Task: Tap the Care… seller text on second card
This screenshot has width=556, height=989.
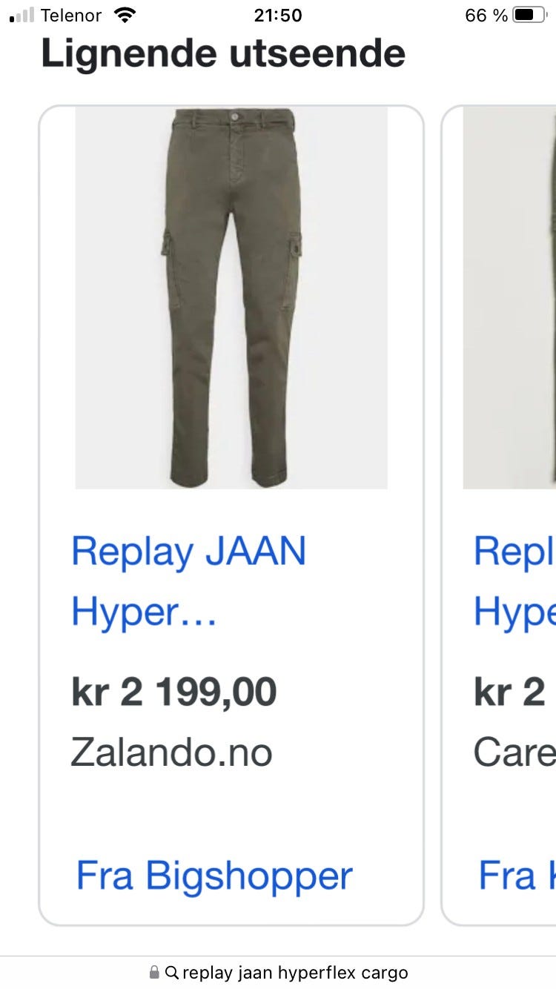Action: coord(514,752)
